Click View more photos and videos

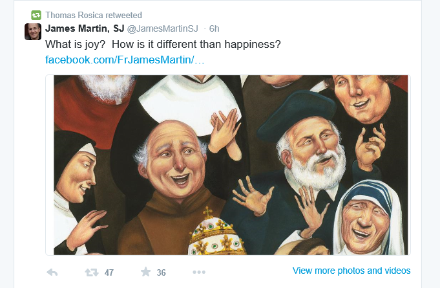(x=351, y=271)
